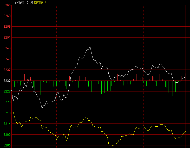Click the yellow 成交额(万) legend label
Screen dimensions: 190x148
pos(41,2)
